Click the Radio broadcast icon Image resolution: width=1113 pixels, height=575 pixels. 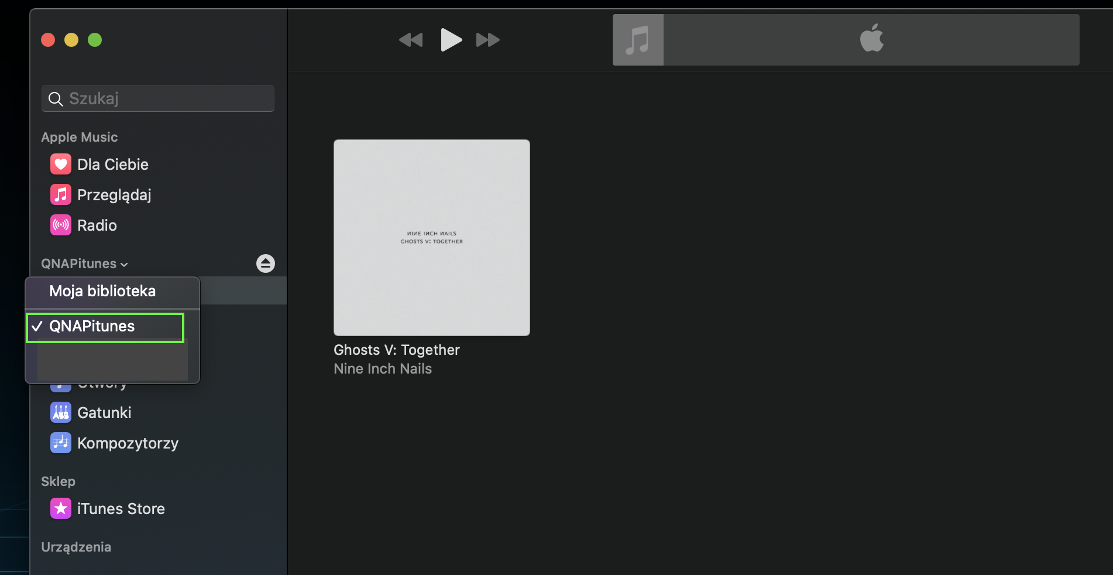61,225
